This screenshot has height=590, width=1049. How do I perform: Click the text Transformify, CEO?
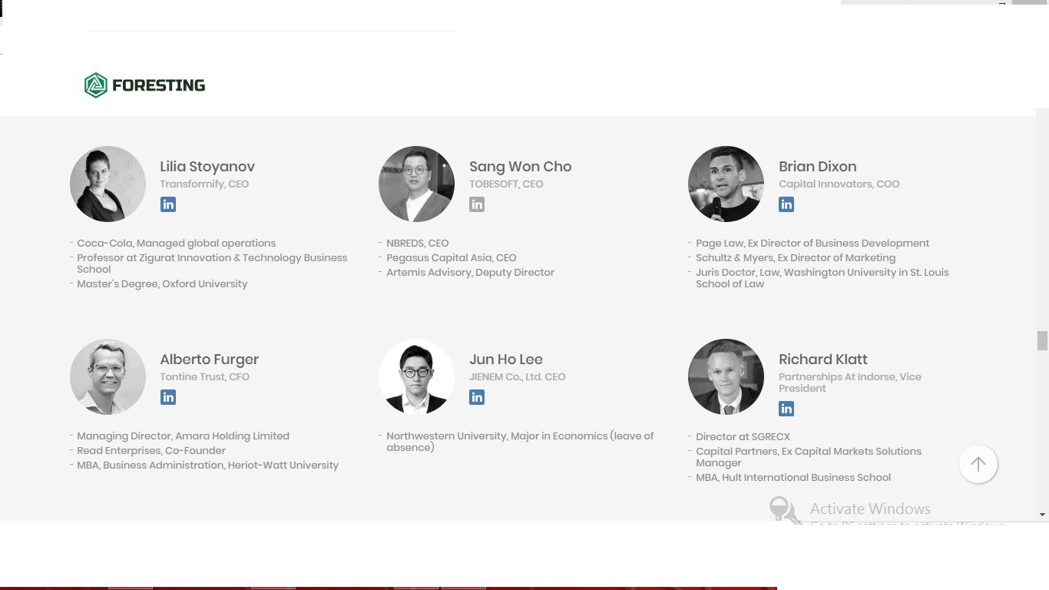coord(204,184)
